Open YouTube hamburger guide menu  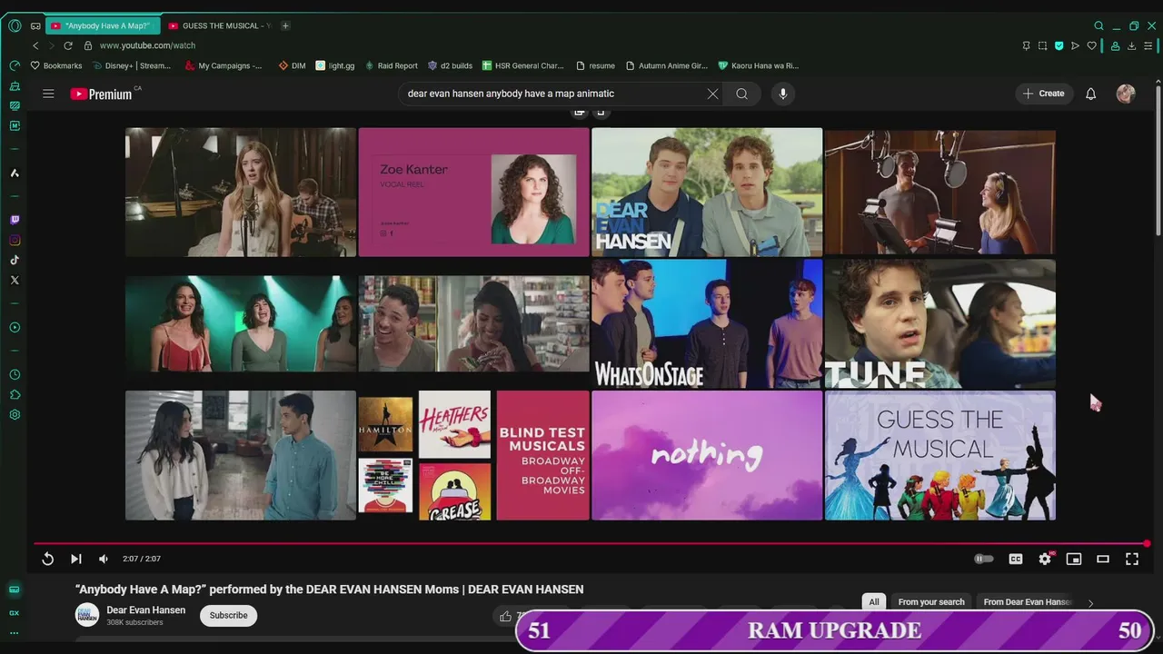pyautogui.click(x=48, y=94)
